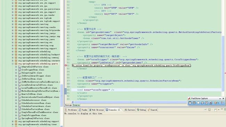Select SpringBeanJobFactory.class in the tree

click(x=35, y=118)
